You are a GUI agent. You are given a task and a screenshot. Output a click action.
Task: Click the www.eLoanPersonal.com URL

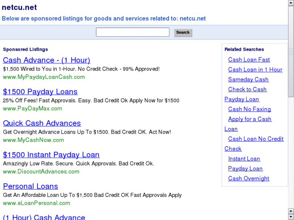point(36,203)
